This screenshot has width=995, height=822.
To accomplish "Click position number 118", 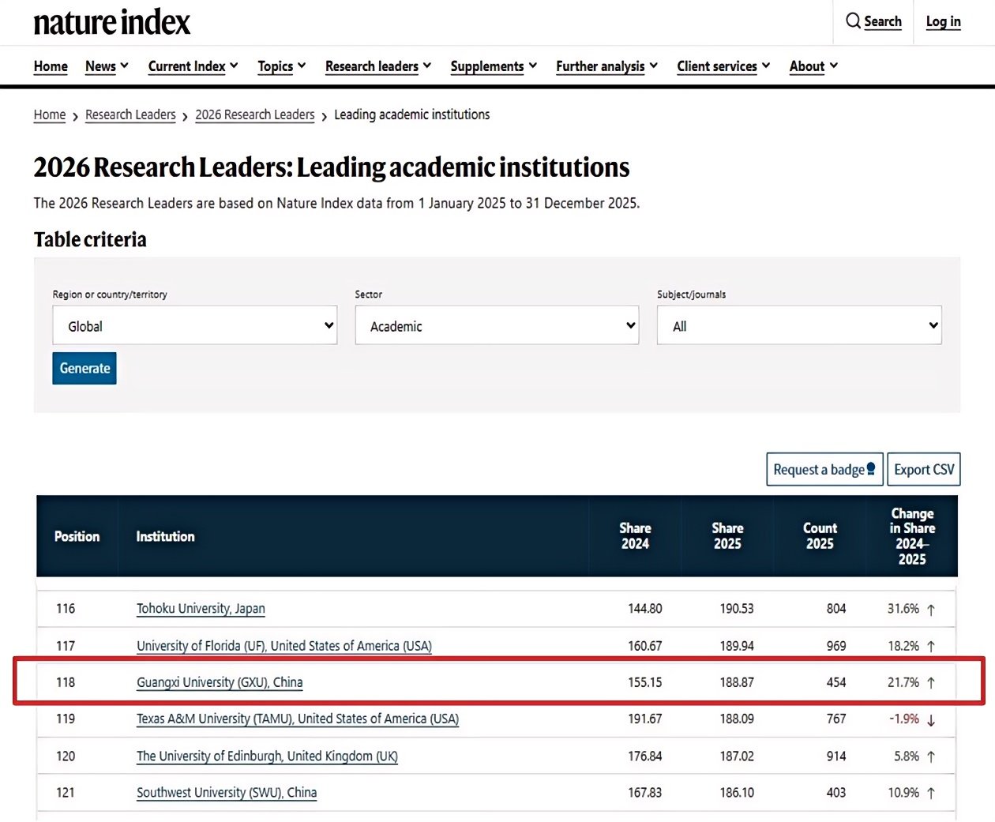I will tap(66, 682).
